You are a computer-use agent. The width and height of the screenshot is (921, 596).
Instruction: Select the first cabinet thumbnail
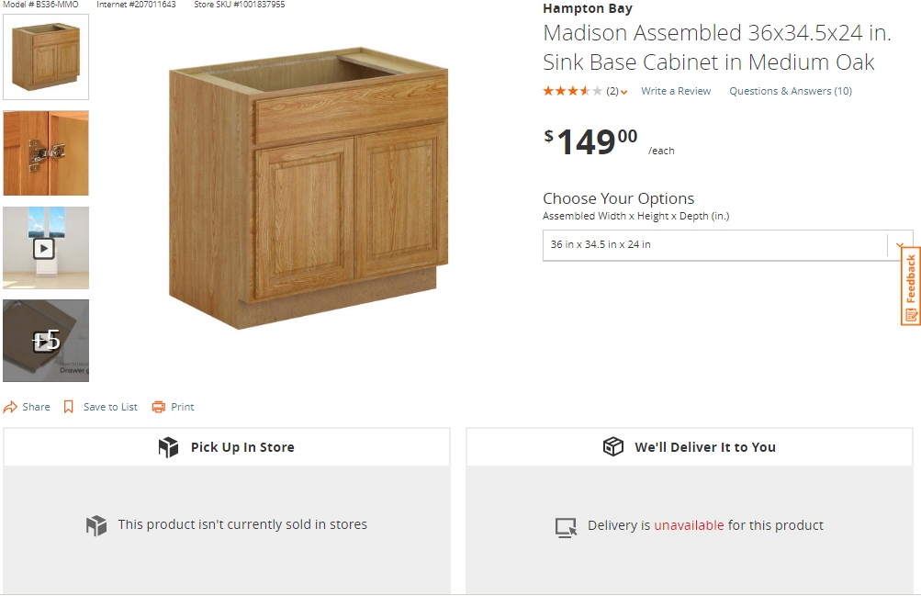tap(46, 57)
